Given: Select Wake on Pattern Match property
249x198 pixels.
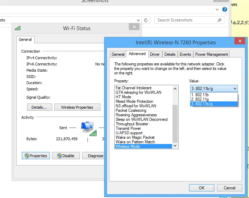Looking at the screenshot, I should tap(143, 142).
